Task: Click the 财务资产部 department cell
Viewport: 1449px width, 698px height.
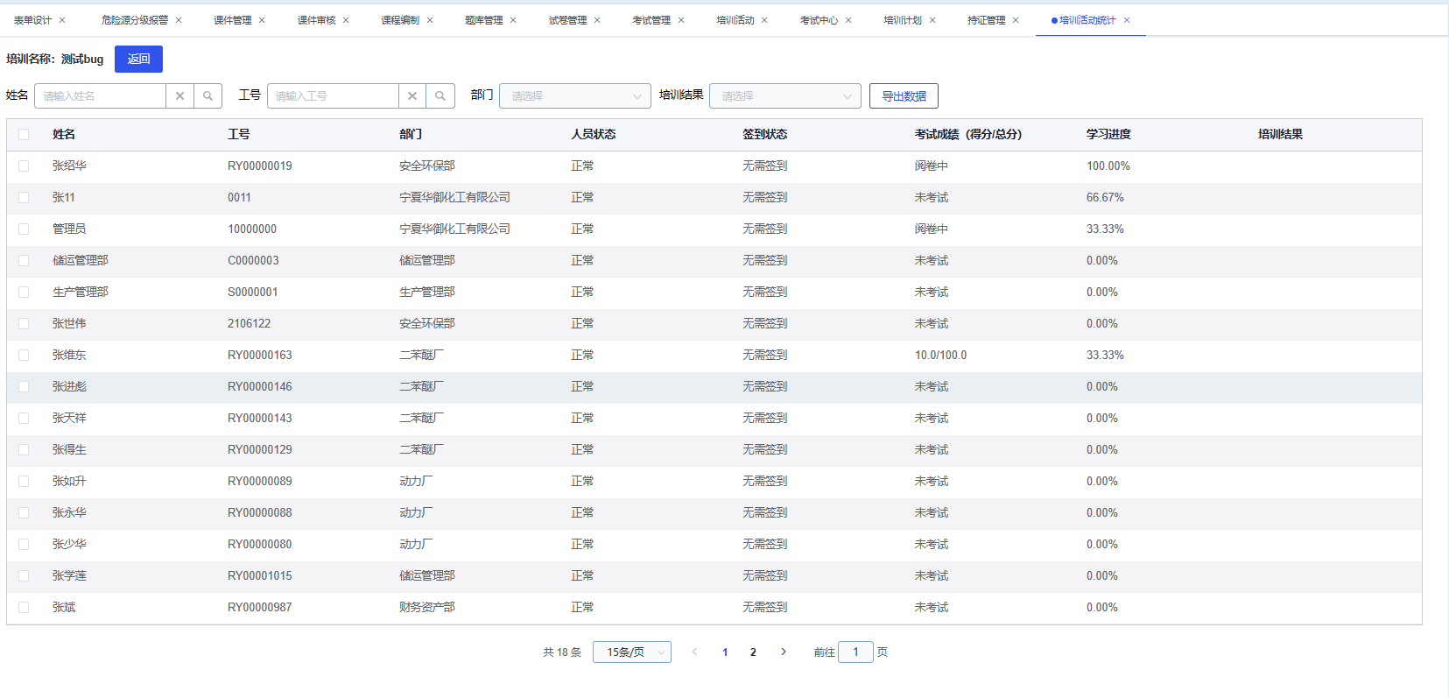Action: pyautogui.click(x=427, y=608)
